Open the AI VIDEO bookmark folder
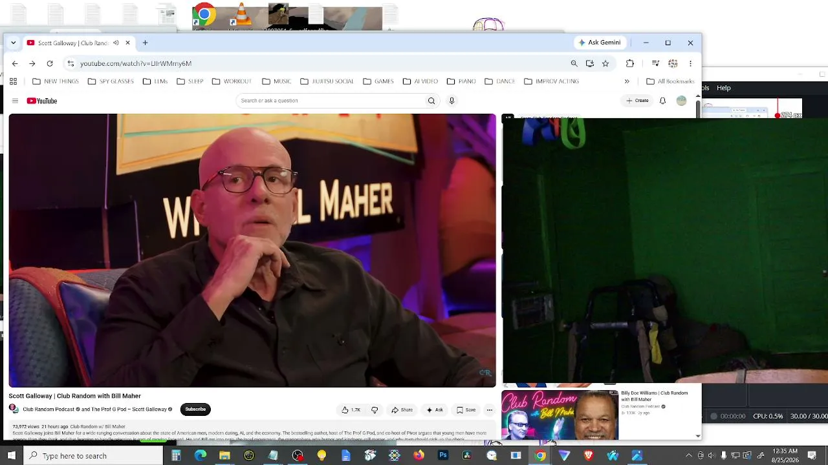The width and height of the screenshot is (828, 465). 420,81
